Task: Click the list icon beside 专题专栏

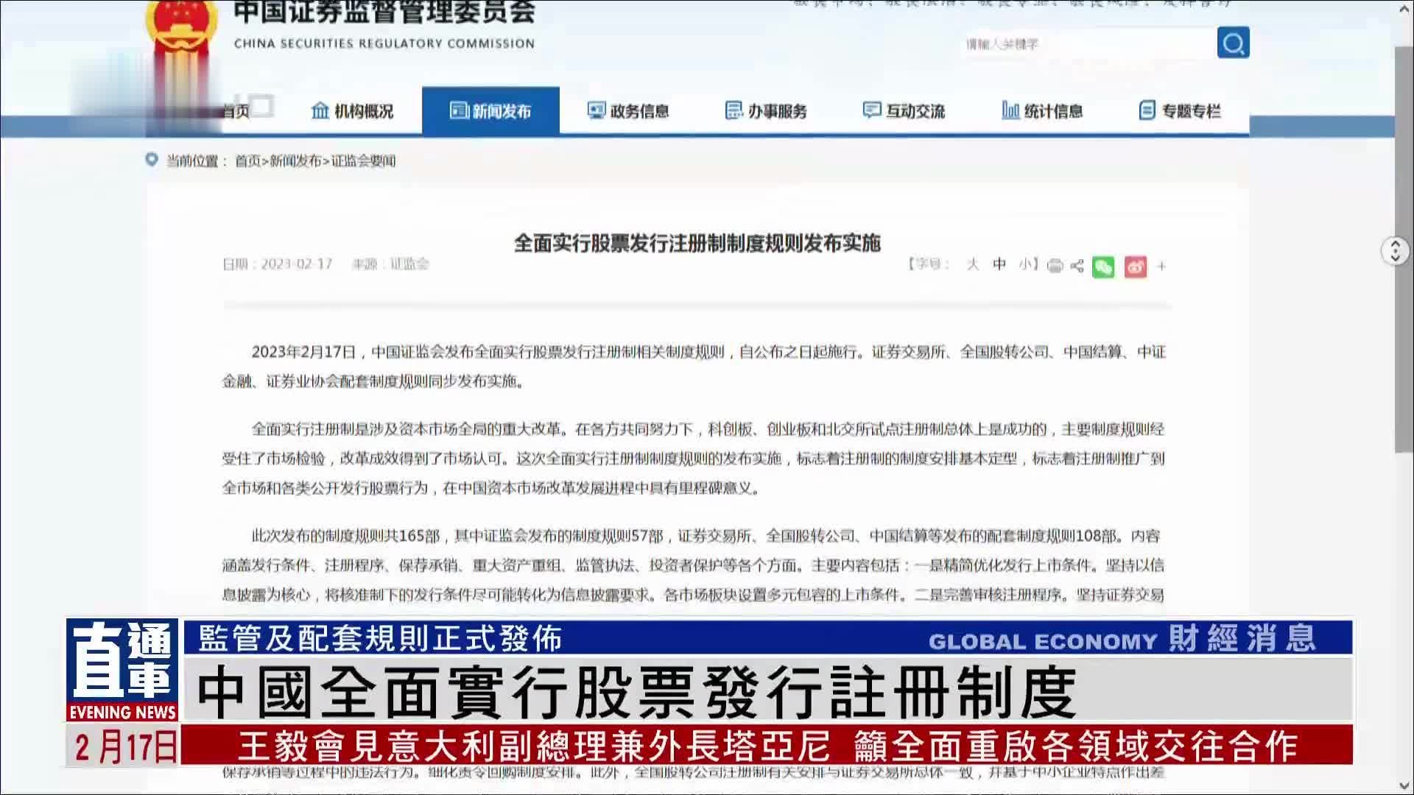Action: 1147,110
